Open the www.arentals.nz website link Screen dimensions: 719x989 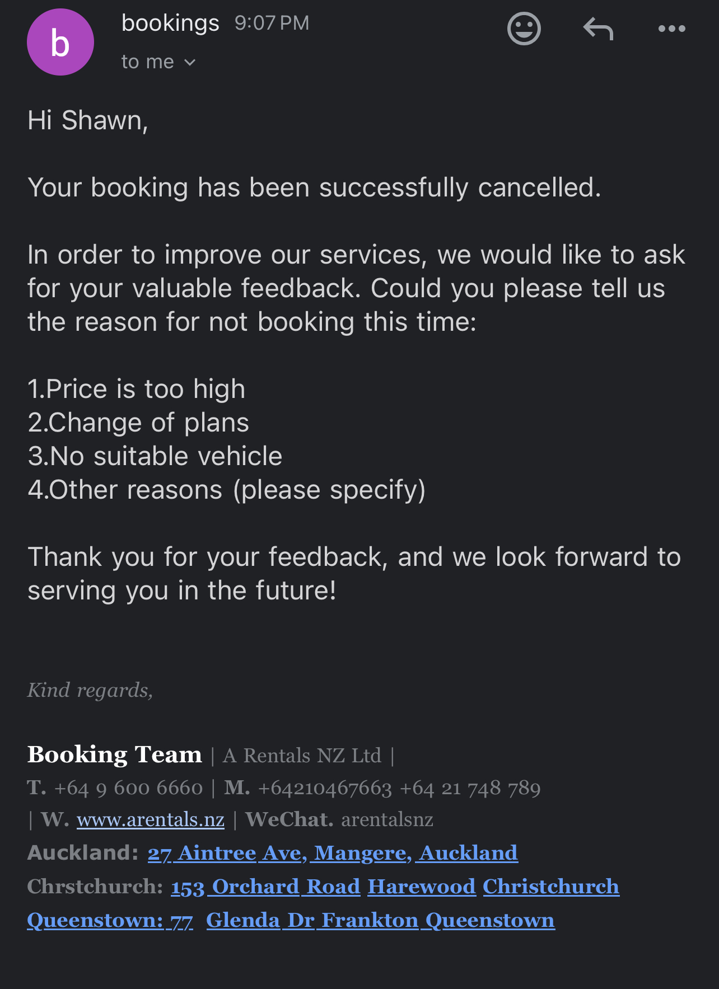pos(151,820)
